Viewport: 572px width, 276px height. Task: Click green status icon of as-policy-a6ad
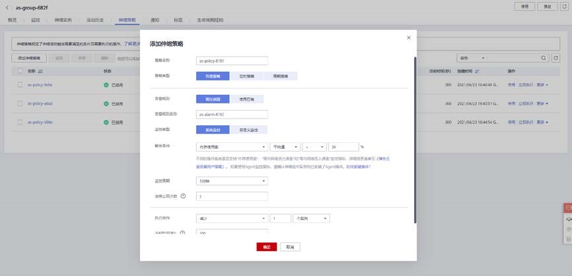(x=106, y=103)
